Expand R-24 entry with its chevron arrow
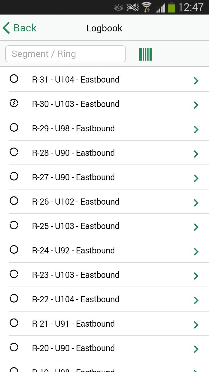209x372 pixels. point(196,251)
